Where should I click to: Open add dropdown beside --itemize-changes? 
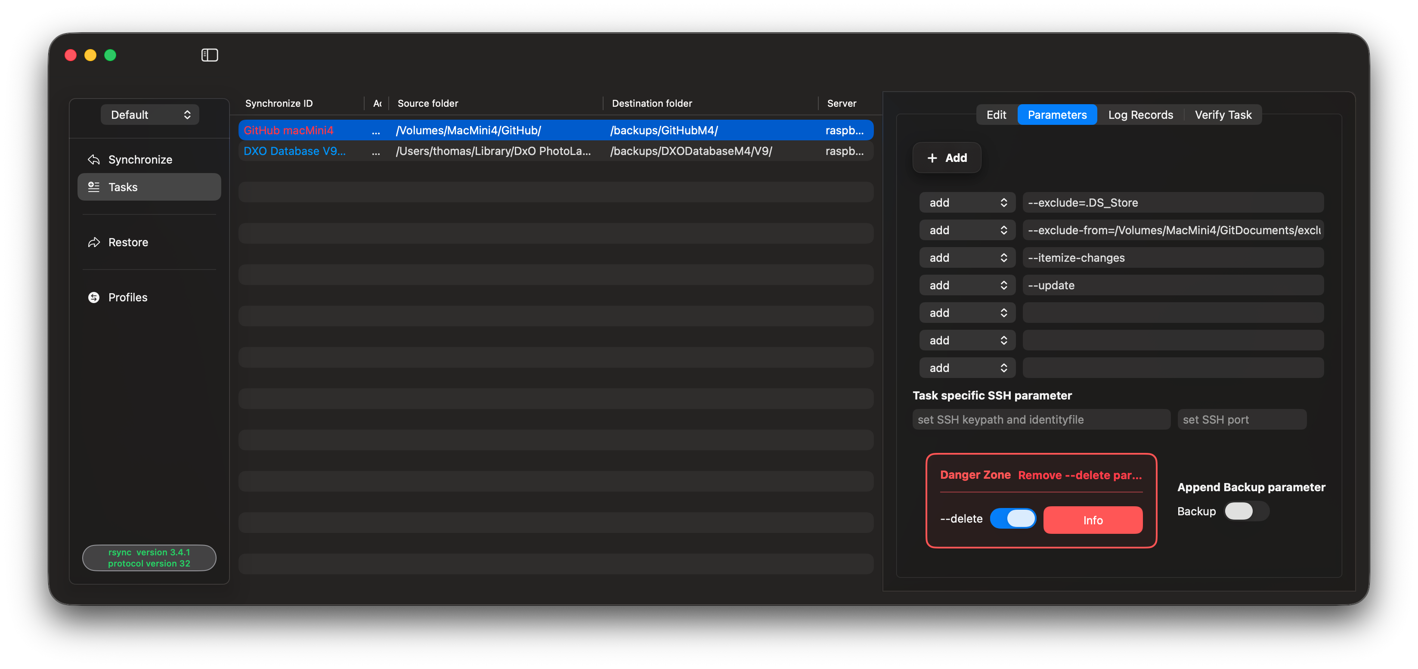pos(966,258)
